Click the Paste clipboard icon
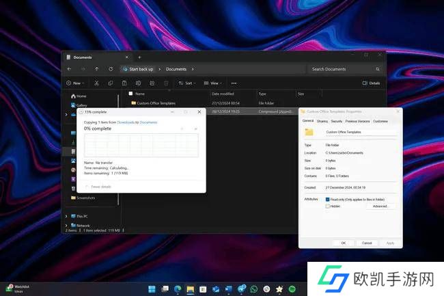444x296 pixels. coord(124,83)
